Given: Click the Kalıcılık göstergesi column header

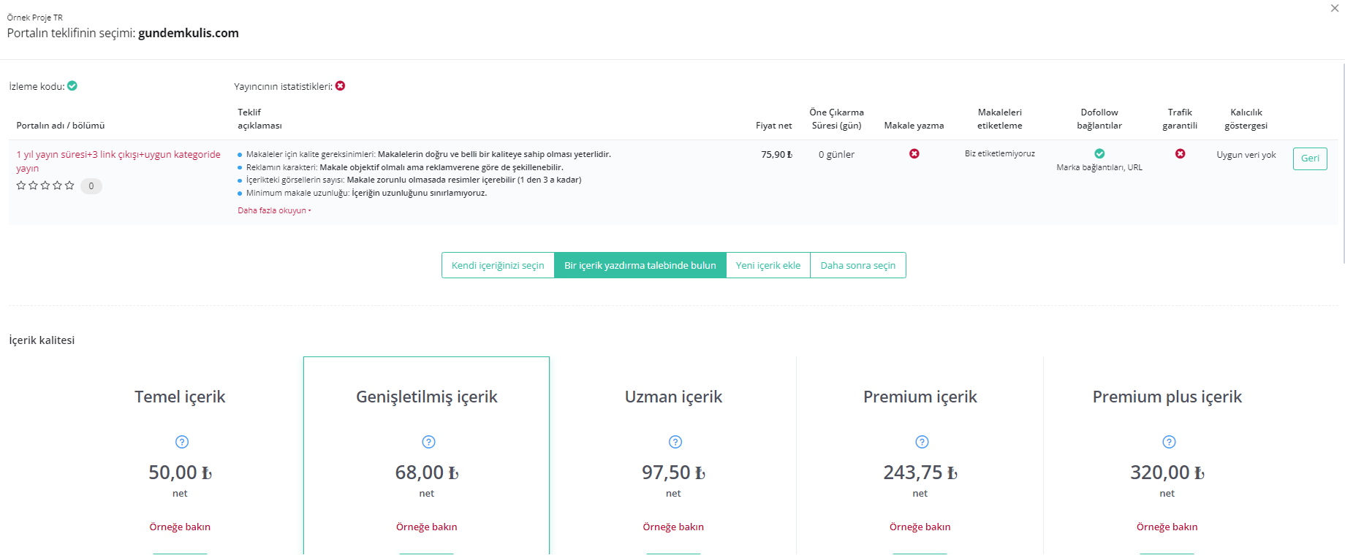Looking at the screenshot, I should point(1246,118).
